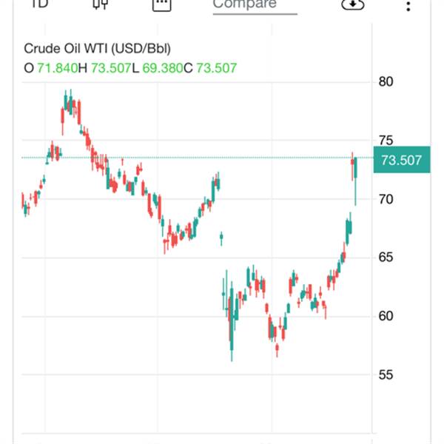Click the 55 price axis label
Viewport: 444px width, 444px height.
(386, 375)
